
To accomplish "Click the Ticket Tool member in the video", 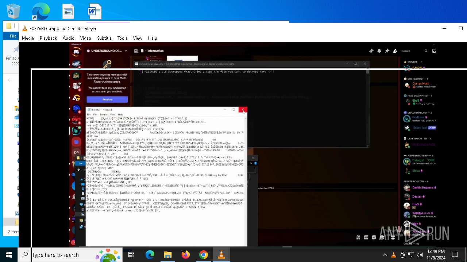I will [x=420, y=128].
